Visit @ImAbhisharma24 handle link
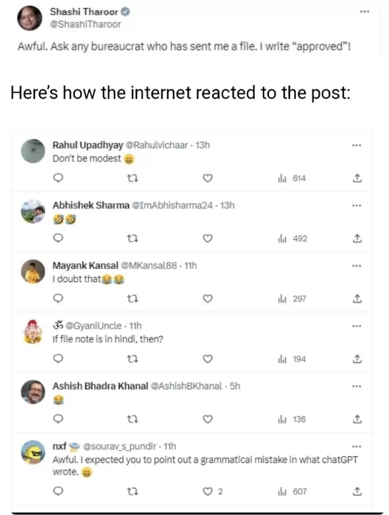Viewport: 389px width, 515px height. 173,205
